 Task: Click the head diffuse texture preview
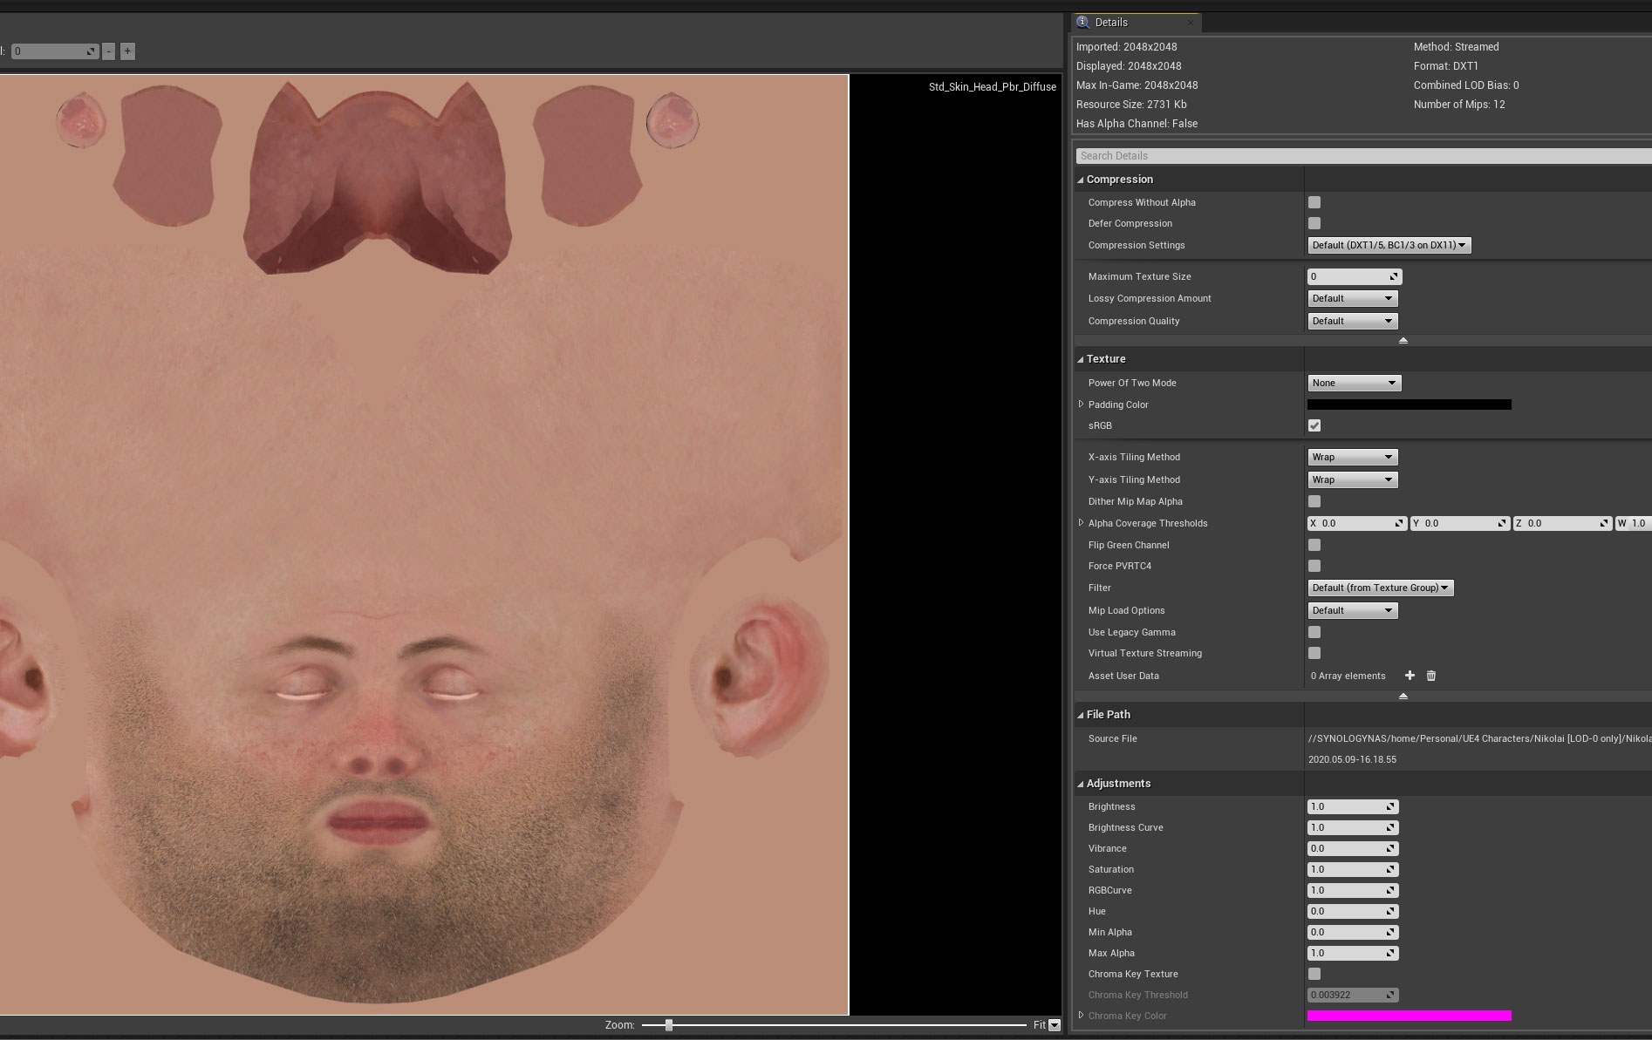[424, 545]
